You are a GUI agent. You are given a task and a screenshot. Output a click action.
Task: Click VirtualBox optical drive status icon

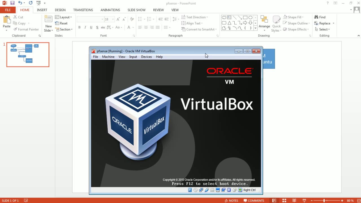195,190
